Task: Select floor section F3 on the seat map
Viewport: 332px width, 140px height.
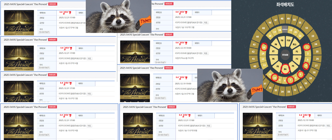Action: pyautogui.click(x=293, y=66)
